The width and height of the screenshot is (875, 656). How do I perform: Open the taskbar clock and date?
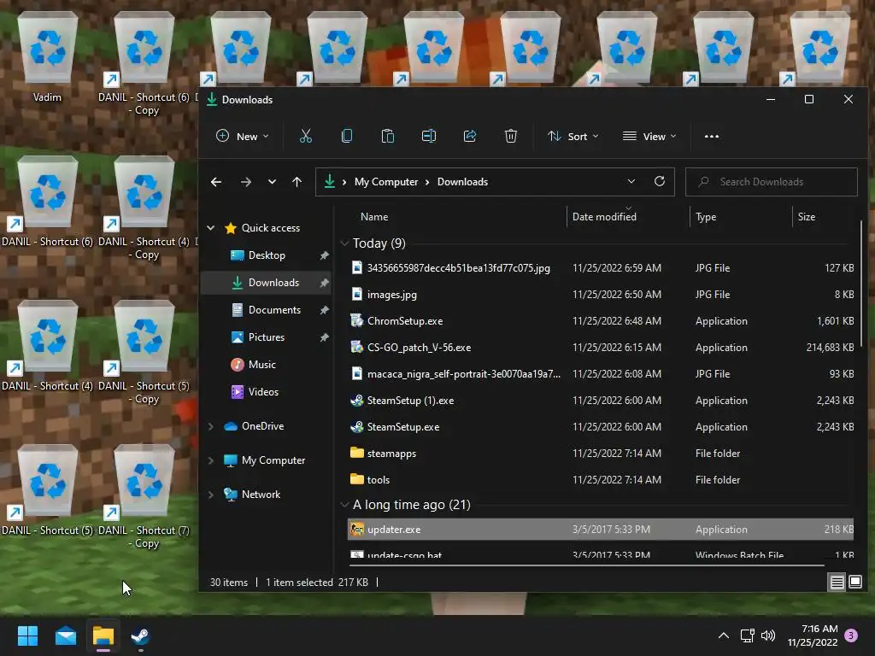(x=813, y=635)
